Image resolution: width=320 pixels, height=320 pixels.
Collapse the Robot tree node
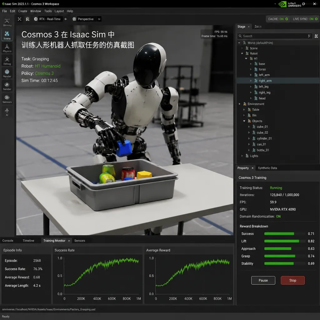(x=242, y=53)
